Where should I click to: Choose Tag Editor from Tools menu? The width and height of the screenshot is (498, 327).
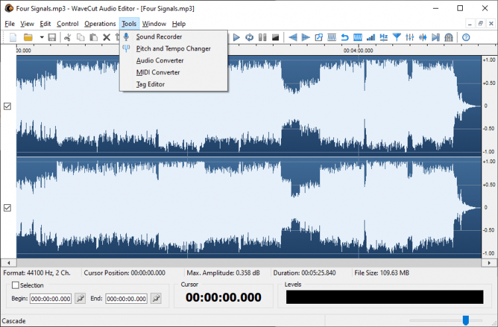point(150,84)
